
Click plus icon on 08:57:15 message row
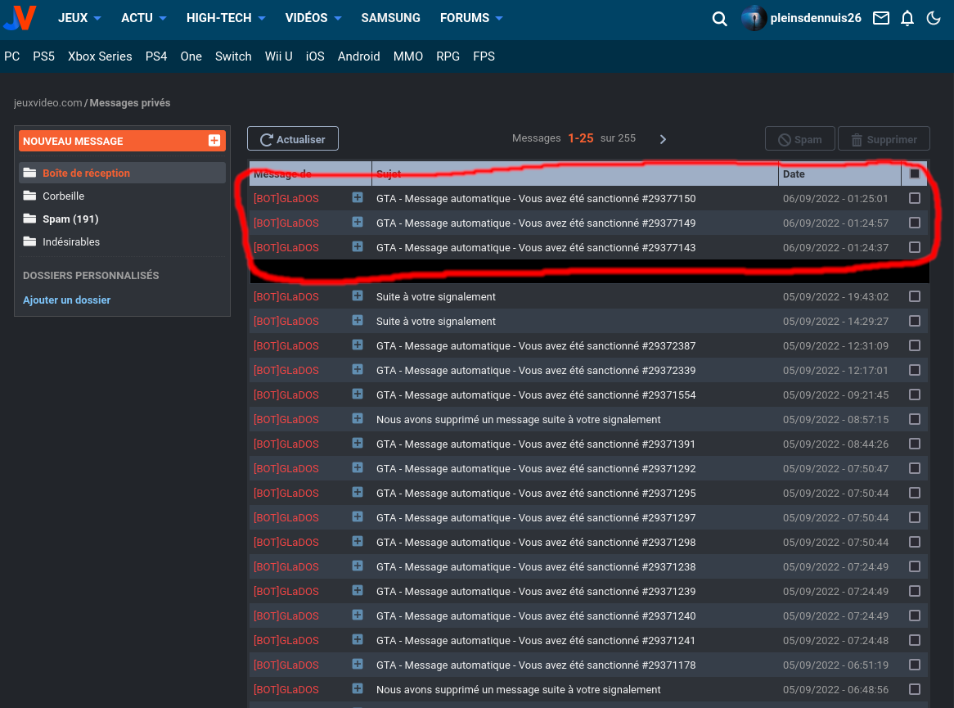tap(358, 419)
